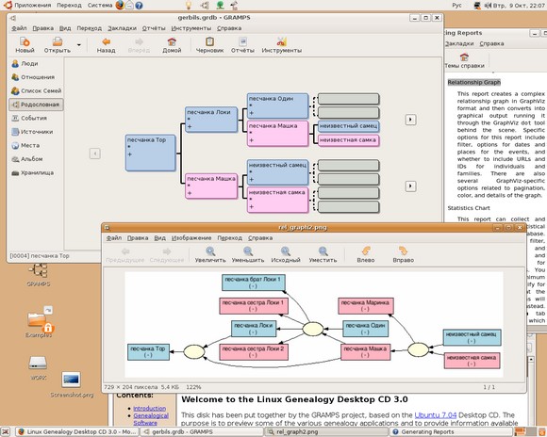Screen dimensions: 547x437
Task: Open Файл menu in GRAMPS window
Action: tap(19, 28)
